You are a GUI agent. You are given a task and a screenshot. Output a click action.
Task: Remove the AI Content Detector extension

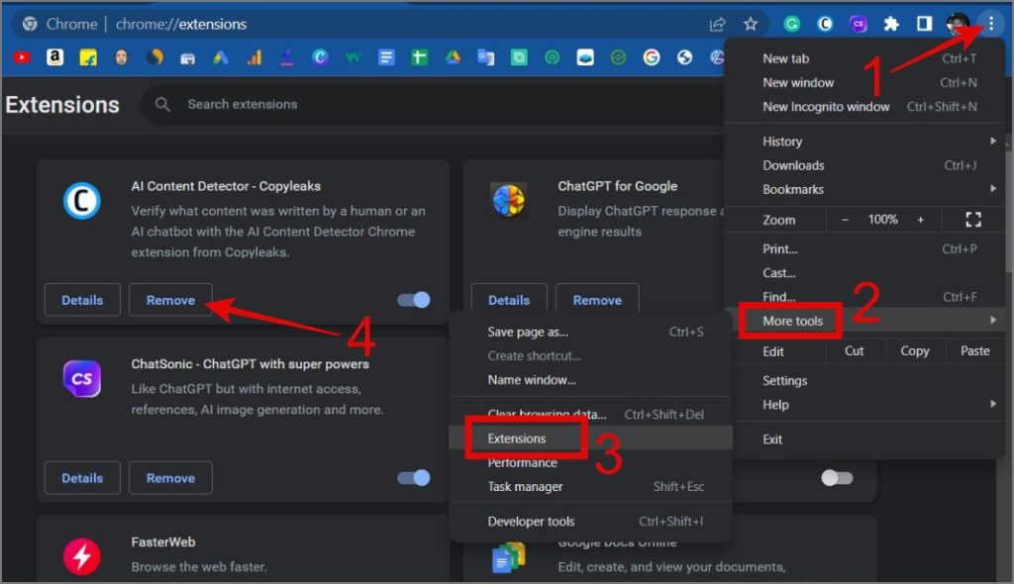point(170,300)
